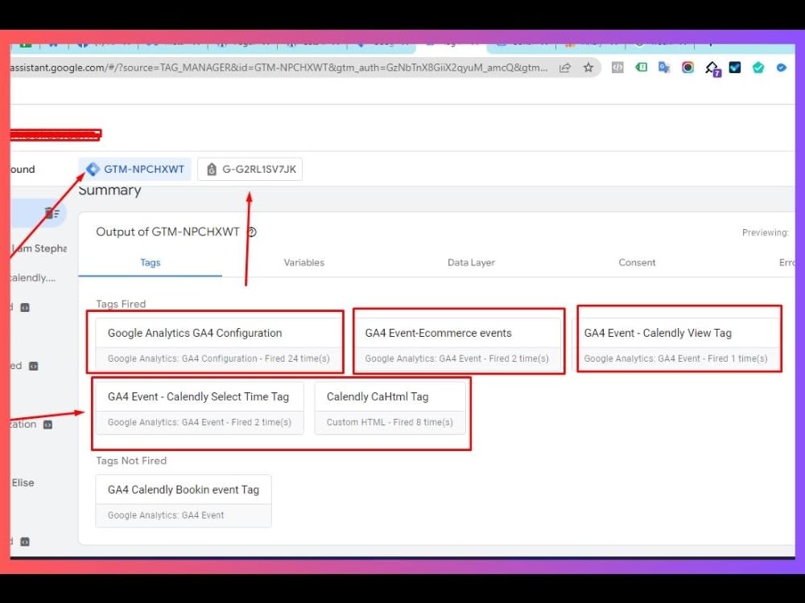Select the Stepha... entry in left sidebar
Screen dimensions: 805x603
(x=39, y=248)
